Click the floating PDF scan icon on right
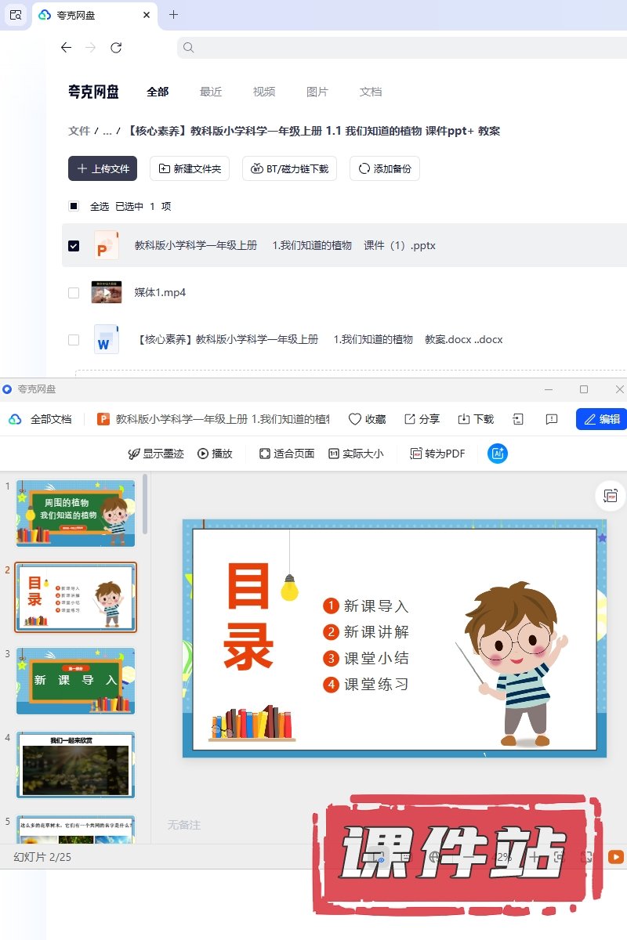Image resolution: width=627 pixels, height=940 pixels. 611,496
